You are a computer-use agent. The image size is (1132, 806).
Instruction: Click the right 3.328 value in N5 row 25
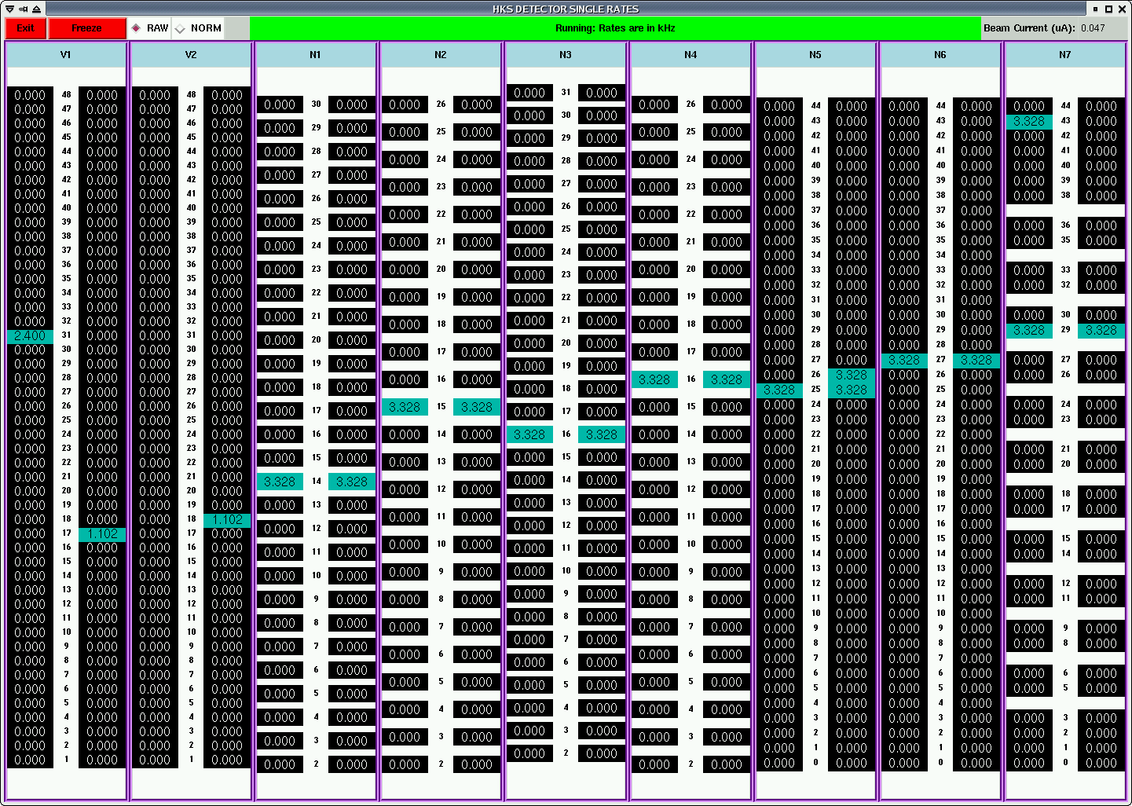(x=852, y=390)
